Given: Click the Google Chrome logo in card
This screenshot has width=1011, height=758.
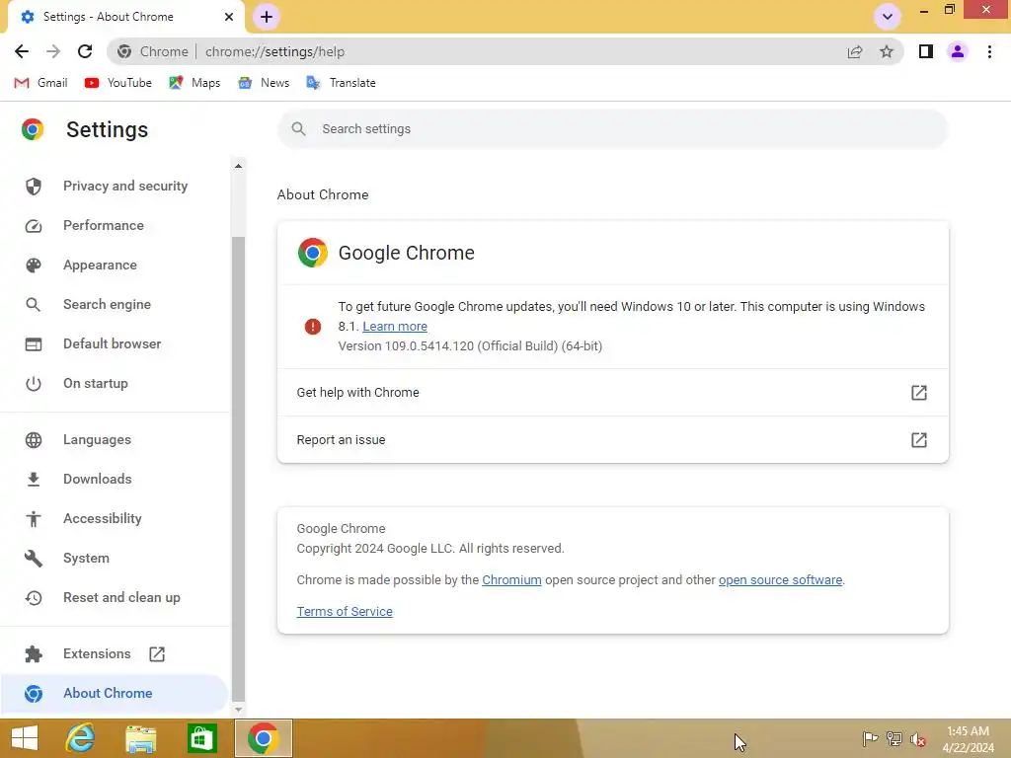Looking at the screenshot, I should (313, 253).
